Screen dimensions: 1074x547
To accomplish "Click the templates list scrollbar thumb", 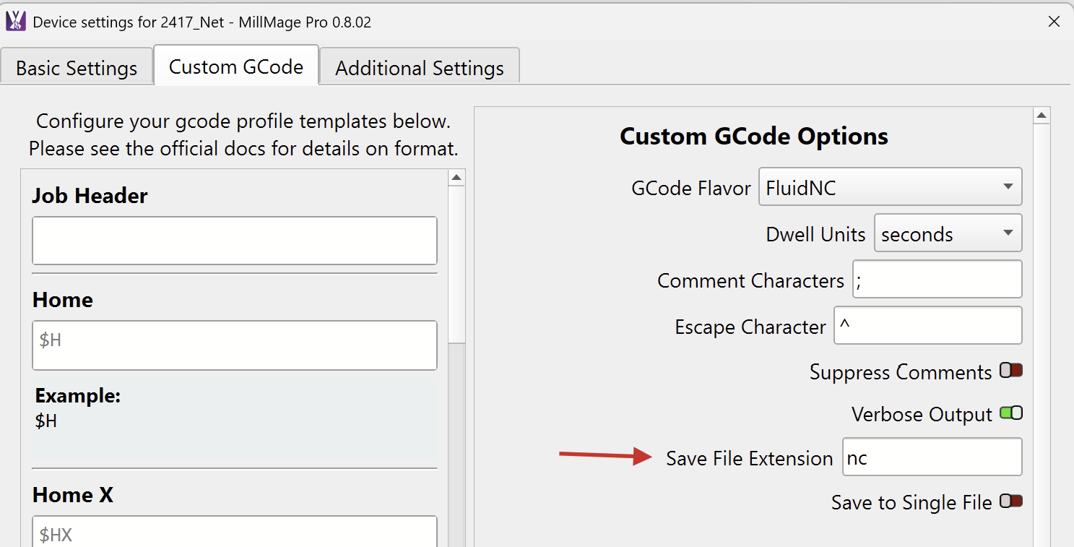I will point(456,264).
